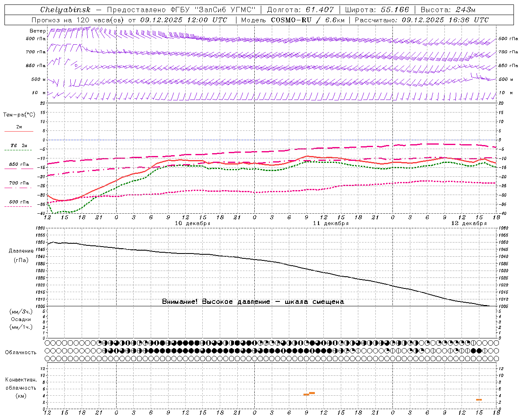Screen dimensions: 520x416
Task: Click the 'Внимание! Высокое давление' warning text
Action: click(216, 302)
